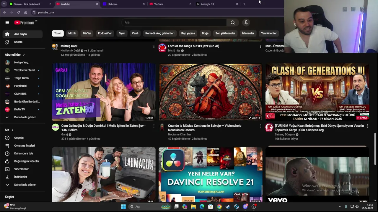Open Geçmiş history page

point(22,138)
